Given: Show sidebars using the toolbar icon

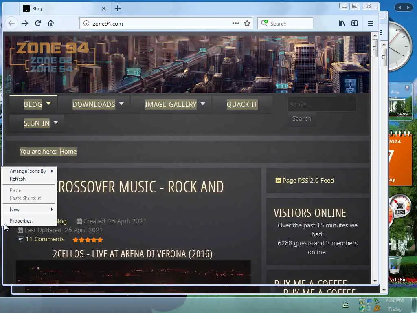Looking at the screenshot, I should [355, 23].
